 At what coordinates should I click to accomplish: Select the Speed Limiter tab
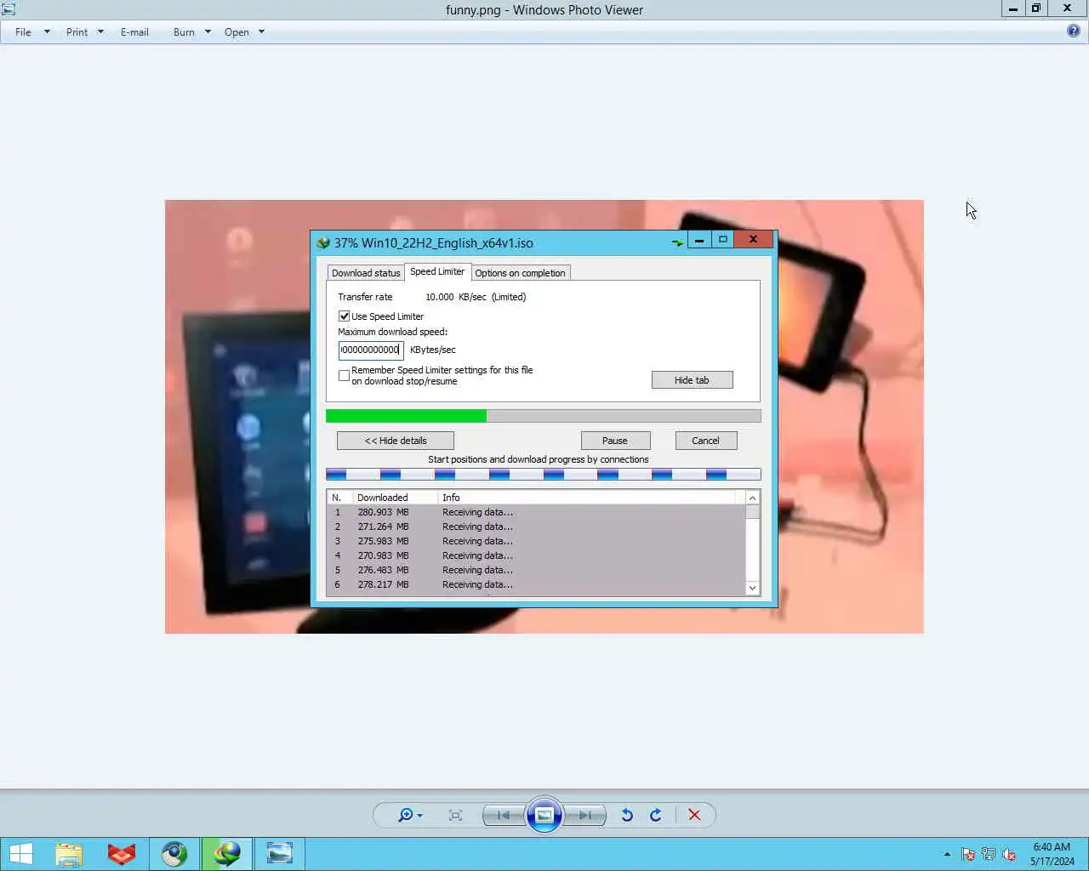point(437,271)
